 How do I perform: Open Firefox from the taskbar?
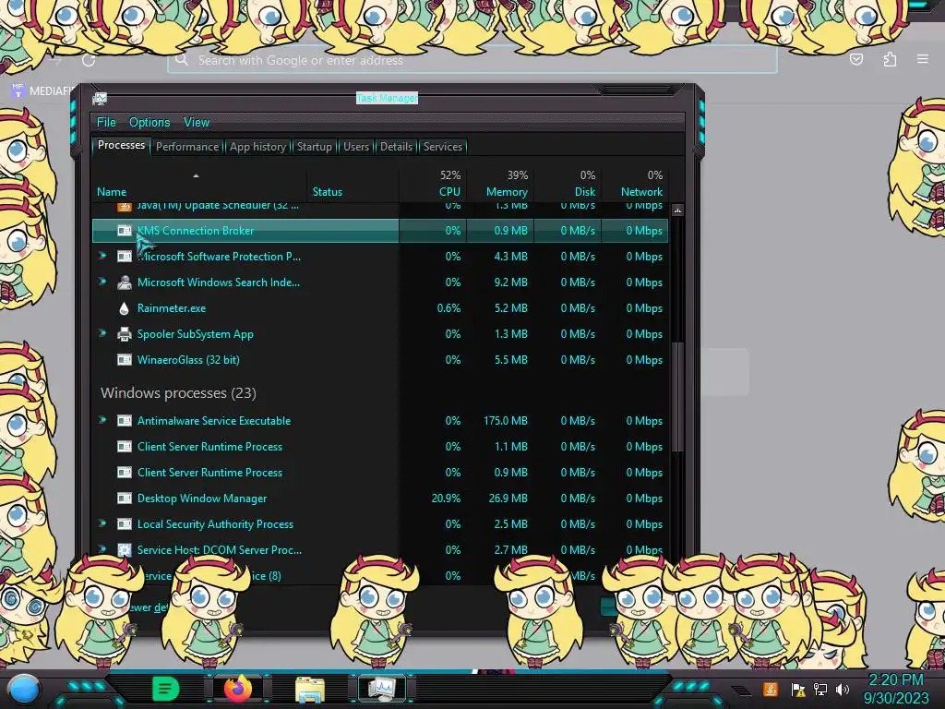click(x=238, y=689)
